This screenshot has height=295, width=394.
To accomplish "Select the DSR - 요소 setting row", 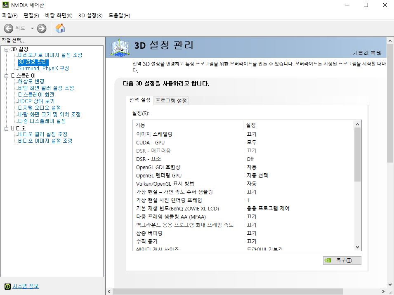I will click(243, 159).
